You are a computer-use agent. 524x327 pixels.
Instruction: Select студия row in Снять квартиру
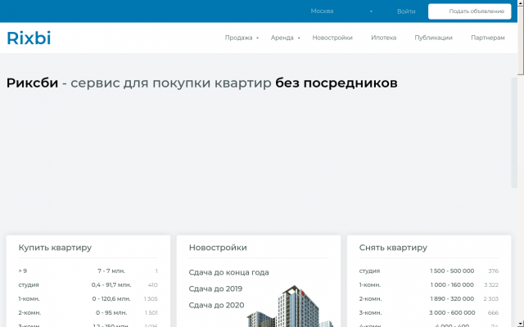(x=429, y=271)
